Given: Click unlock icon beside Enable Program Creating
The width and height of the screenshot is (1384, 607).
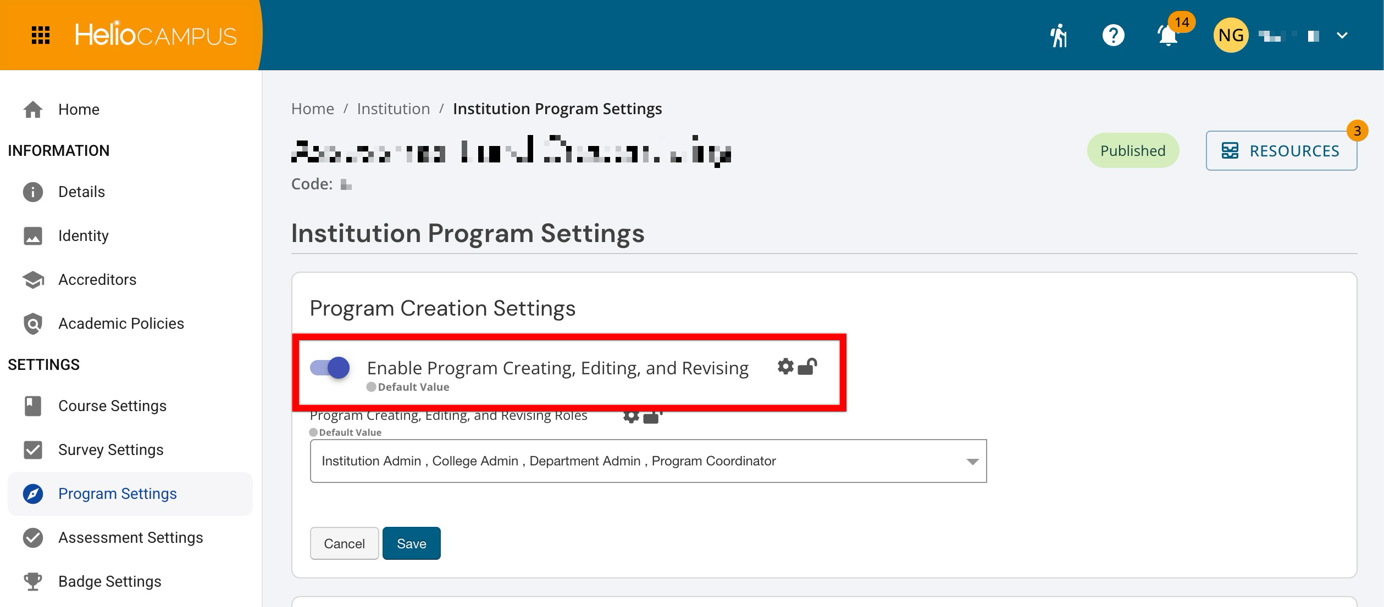Looking at the screenshot, I should 807,366.
